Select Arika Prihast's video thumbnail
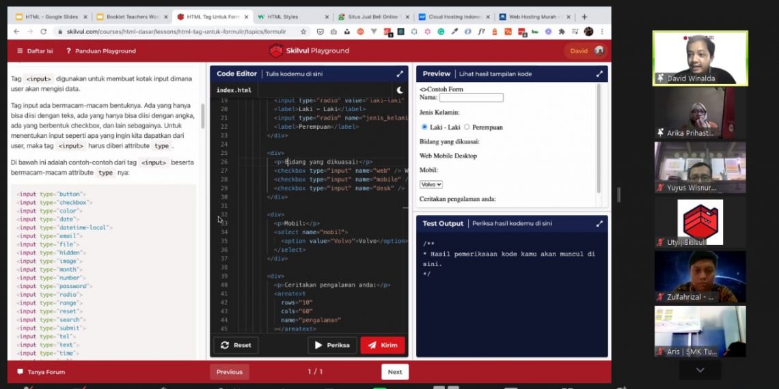 (700, 113)
